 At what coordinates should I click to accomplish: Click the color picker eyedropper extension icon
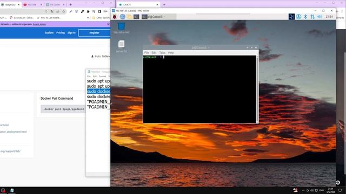tap(82, 11)
